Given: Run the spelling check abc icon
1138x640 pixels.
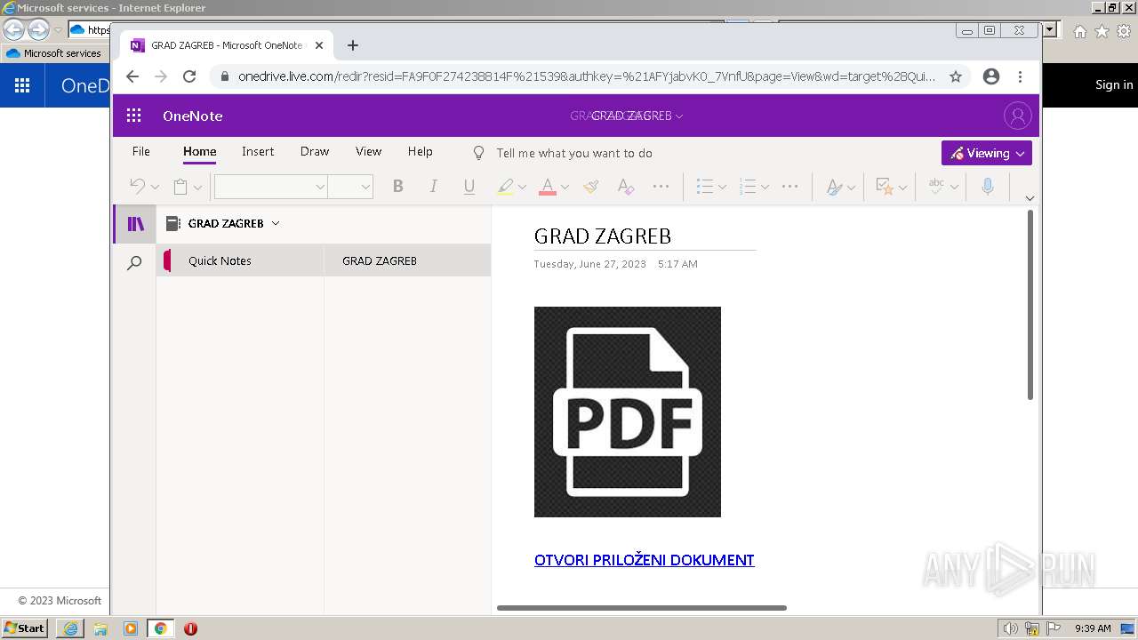Looking at the screenshot, I should [936, 186].
